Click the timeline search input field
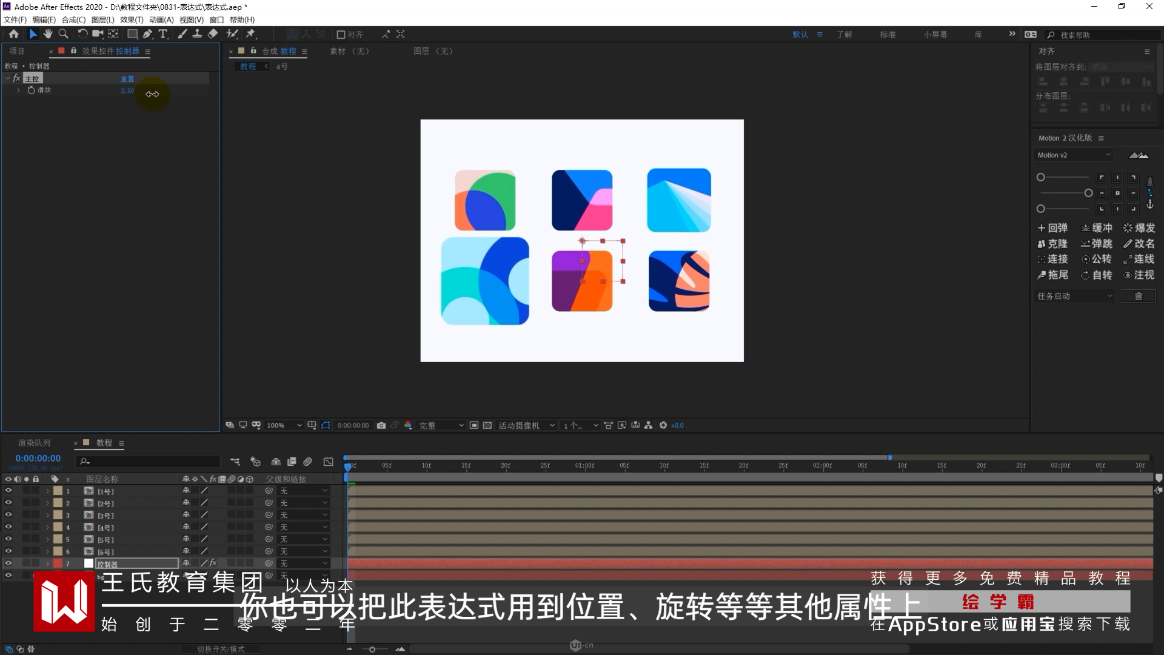Image resolution: width=1164 pixels, height=655 pixels. [x=152, y=462]
